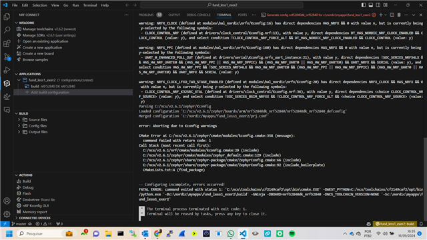Open customize layout icon
Image resolution: width=427 pixels, height=240 pixels.
pos(386,5)
